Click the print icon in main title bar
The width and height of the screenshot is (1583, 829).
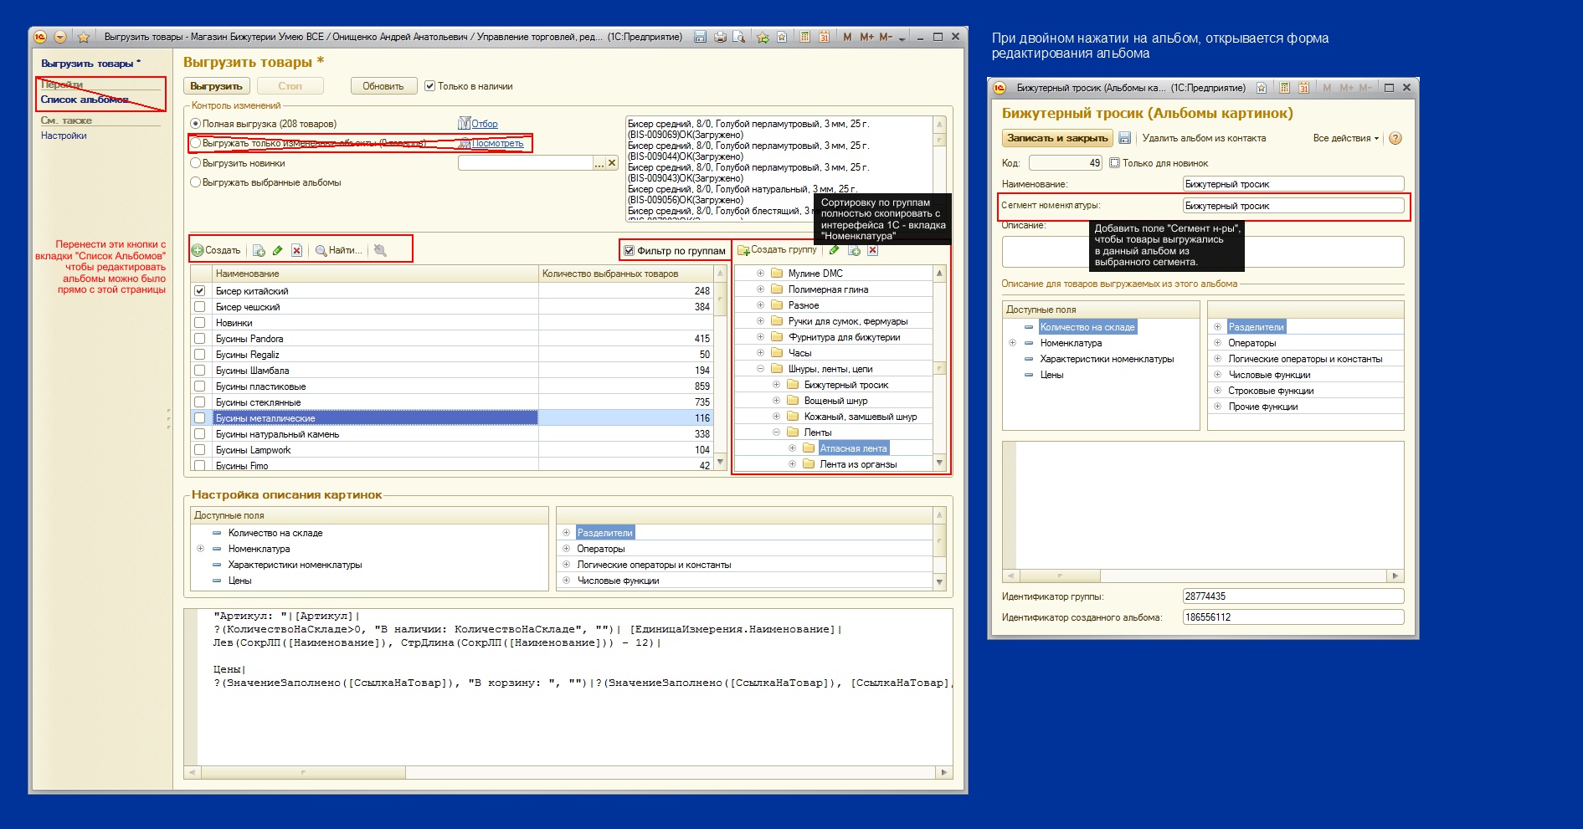pos(720,38)
